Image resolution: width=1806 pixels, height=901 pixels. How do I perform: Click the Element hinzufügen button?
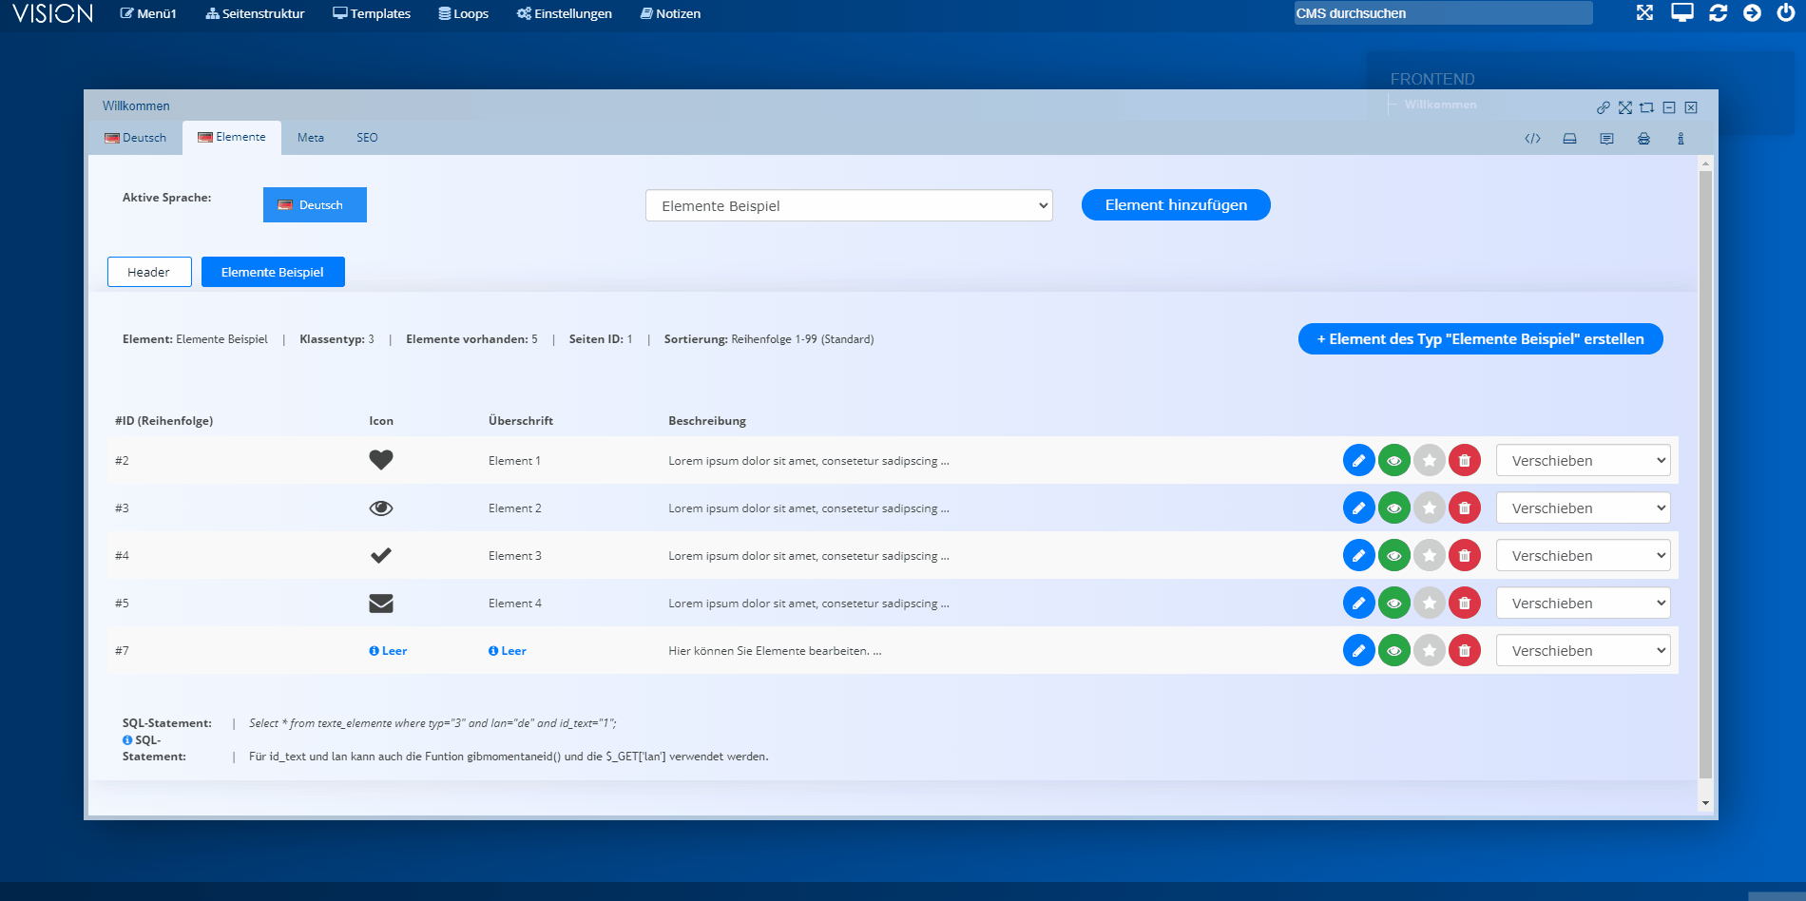1175,205
